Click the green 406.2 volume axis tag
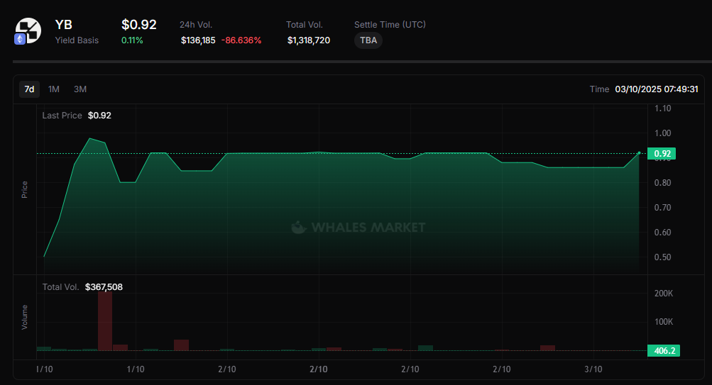Viewport: 712px width, 385px height. (662, 350)
